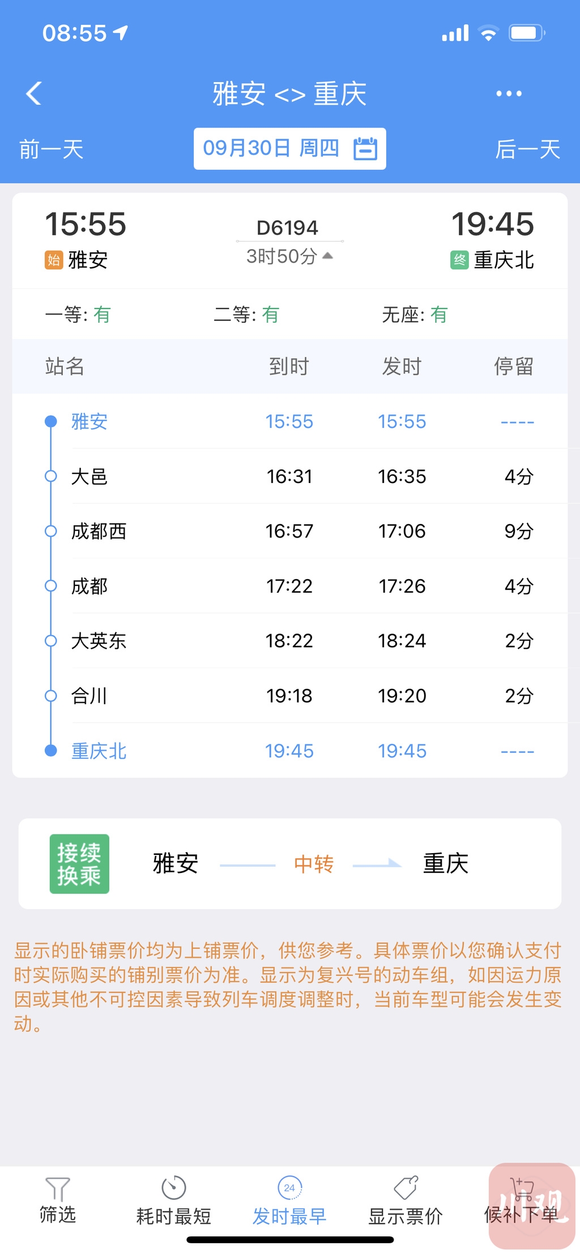Viewport: 580px width, 1254px height.
Task: Open the three-dot more options menu
Action: click(x=509, y=93)
